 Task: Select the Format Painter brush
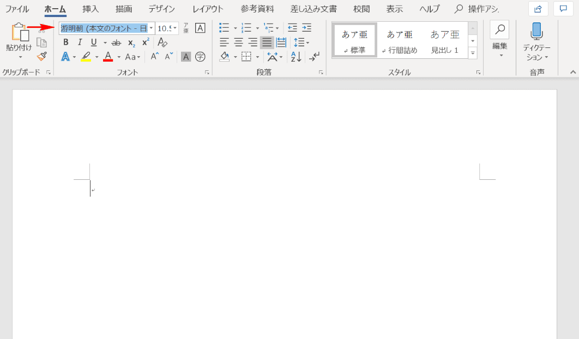point(42,57)
